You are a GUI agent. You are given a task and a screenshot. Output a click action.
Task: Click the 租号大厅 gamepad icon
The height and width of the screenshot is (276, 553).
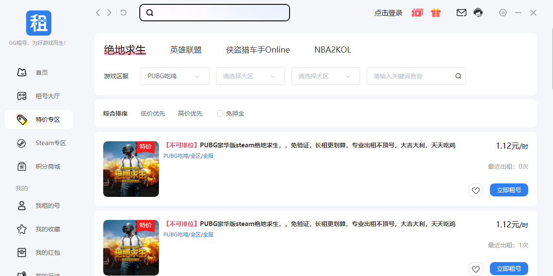(x=22, y=96)
